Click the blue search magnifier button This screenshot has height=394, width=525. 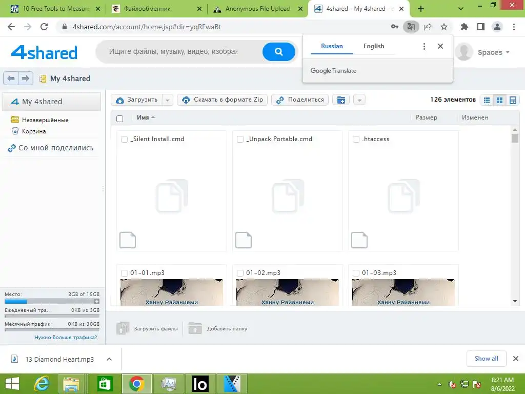(x=278, y=52)
